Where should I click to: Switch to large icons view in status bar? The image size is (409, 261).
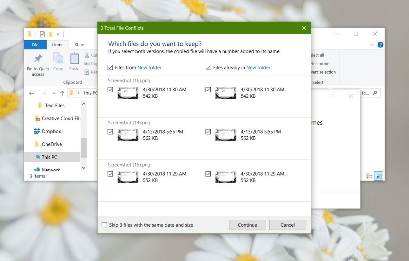click(378, 176)
